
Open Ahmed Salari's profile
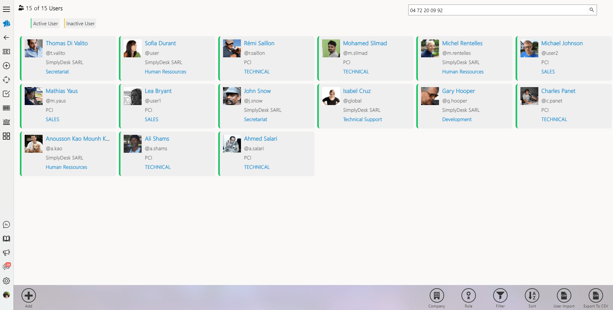pos(261,139)
